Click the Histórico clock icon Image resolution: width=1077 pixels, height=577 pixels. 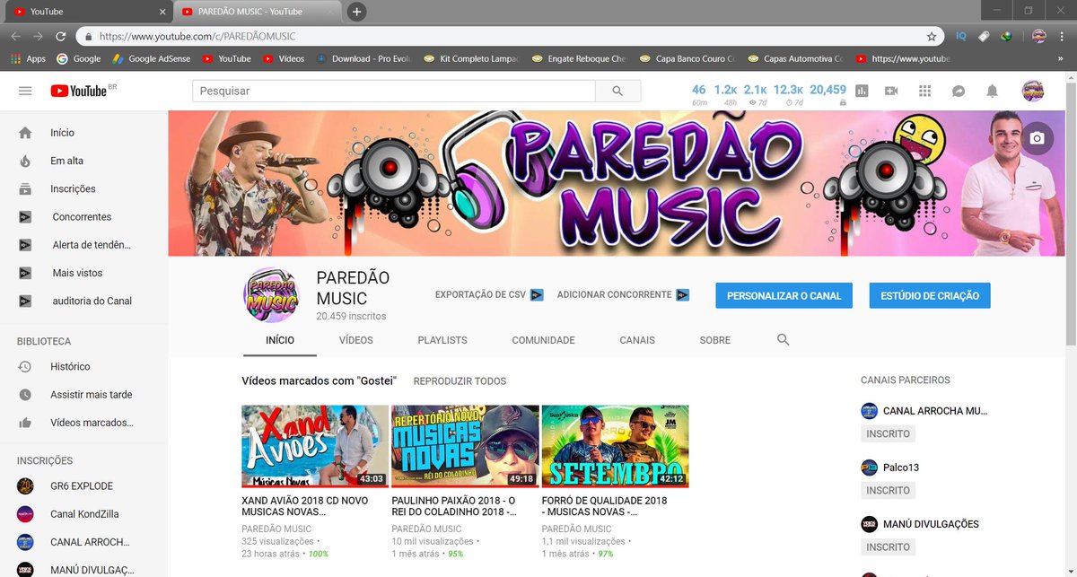pos(25,366)
